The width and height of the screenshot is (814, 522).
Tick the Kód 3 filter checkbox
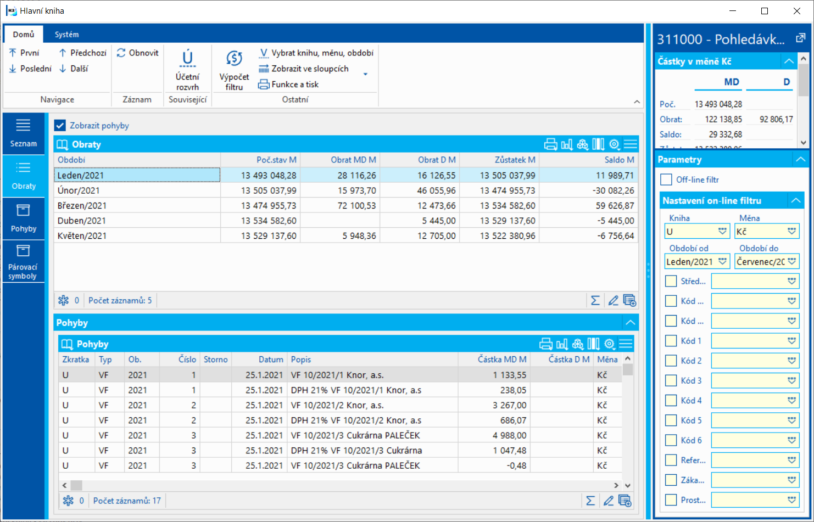click(671, 380)
